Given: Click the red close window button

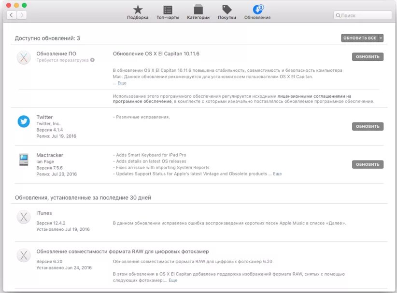Looking at the screenshot, I should [x=9, y=5].
